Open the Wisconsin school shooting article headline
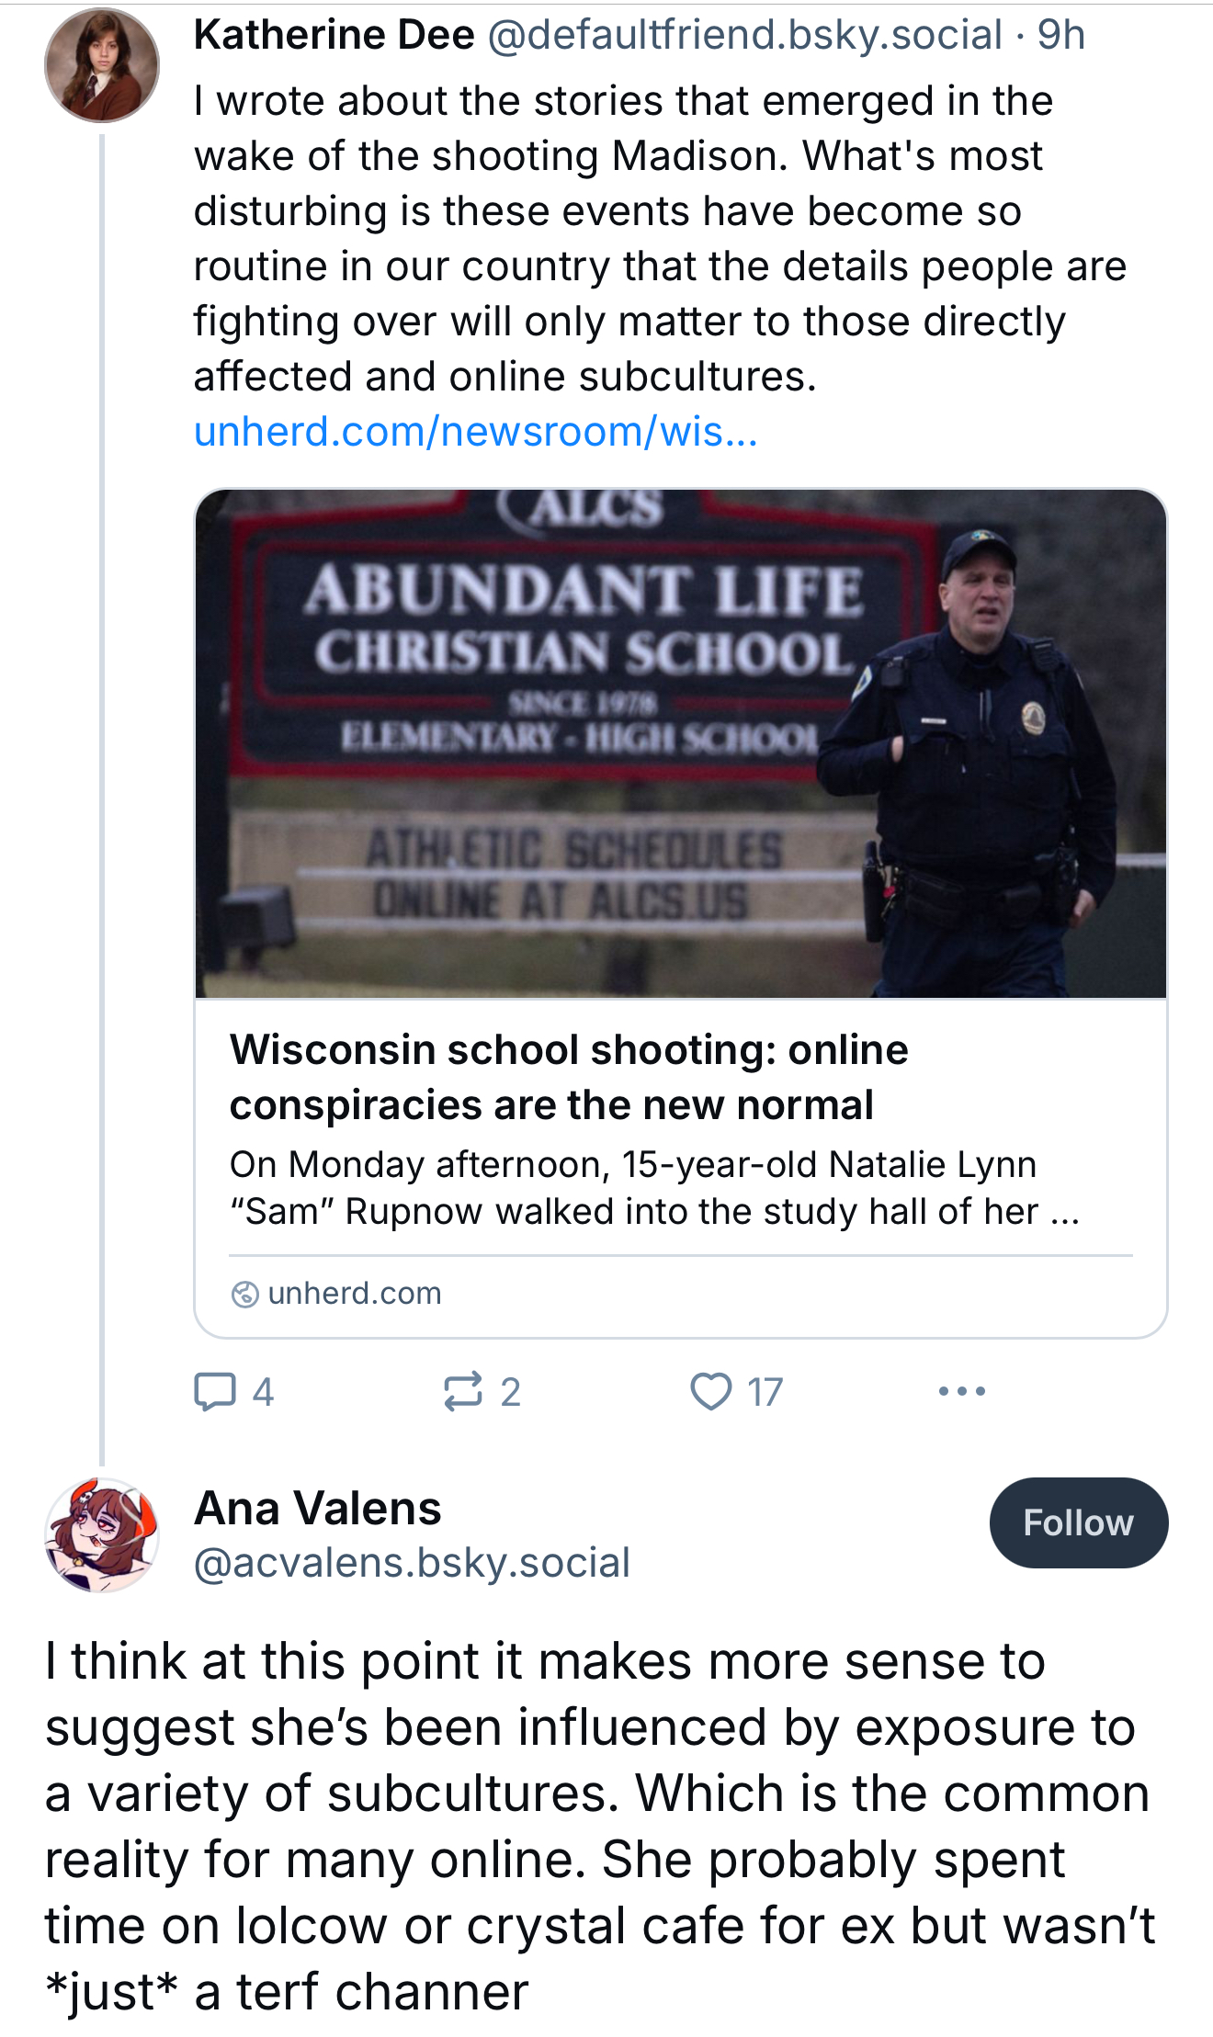The width and height of the screenshot is (1213, 2037). [x=569, y=1077]
